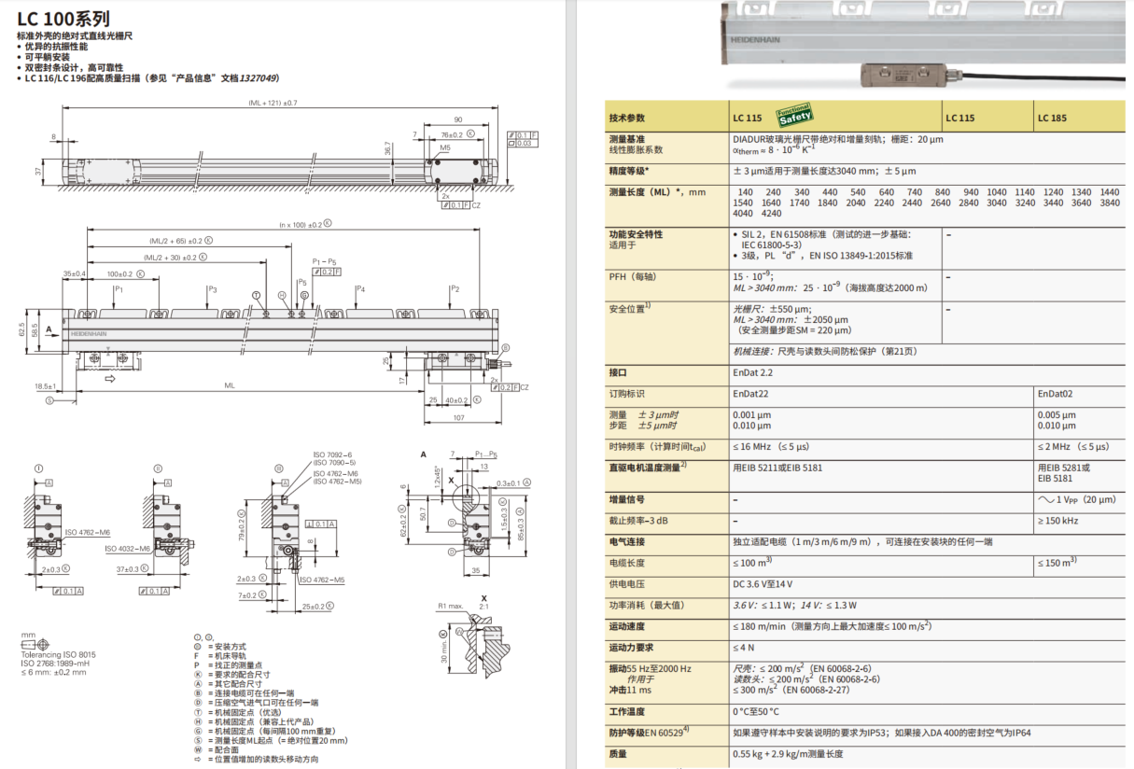This screenshot has height=769, width=1134.
Task: Click the legend entry "= 位置值增加的读数头移动方向"
Action: (x=262, y=759)
